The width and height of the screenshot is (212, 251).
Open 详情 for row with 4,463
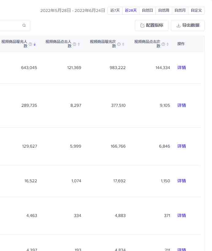pyautogui.click(x=182, y=215)
